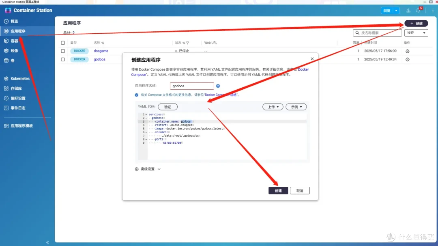Click the + 创建 button at top right
The width and height of the screenshot is (438, 246).
pyautogui.click(x=416, y=24)
